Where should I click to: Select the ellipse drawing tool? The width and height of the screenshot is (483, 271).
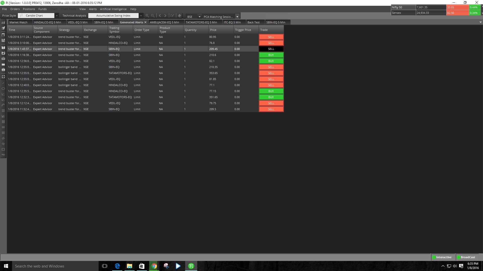coord(3,89)
